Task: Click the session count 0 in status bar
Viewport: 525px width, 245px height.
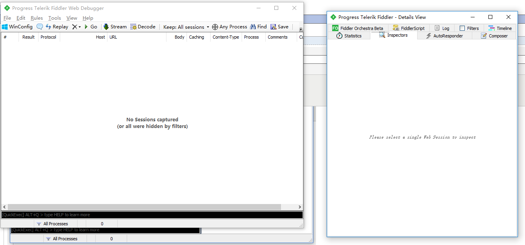Action: tap(102, 224)
